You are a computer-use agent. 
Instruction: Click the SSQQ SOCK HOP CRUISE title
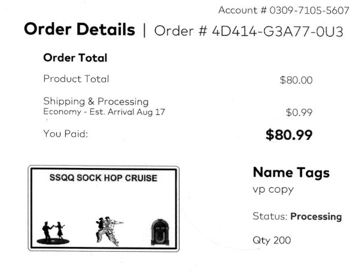tap(104, 178)
